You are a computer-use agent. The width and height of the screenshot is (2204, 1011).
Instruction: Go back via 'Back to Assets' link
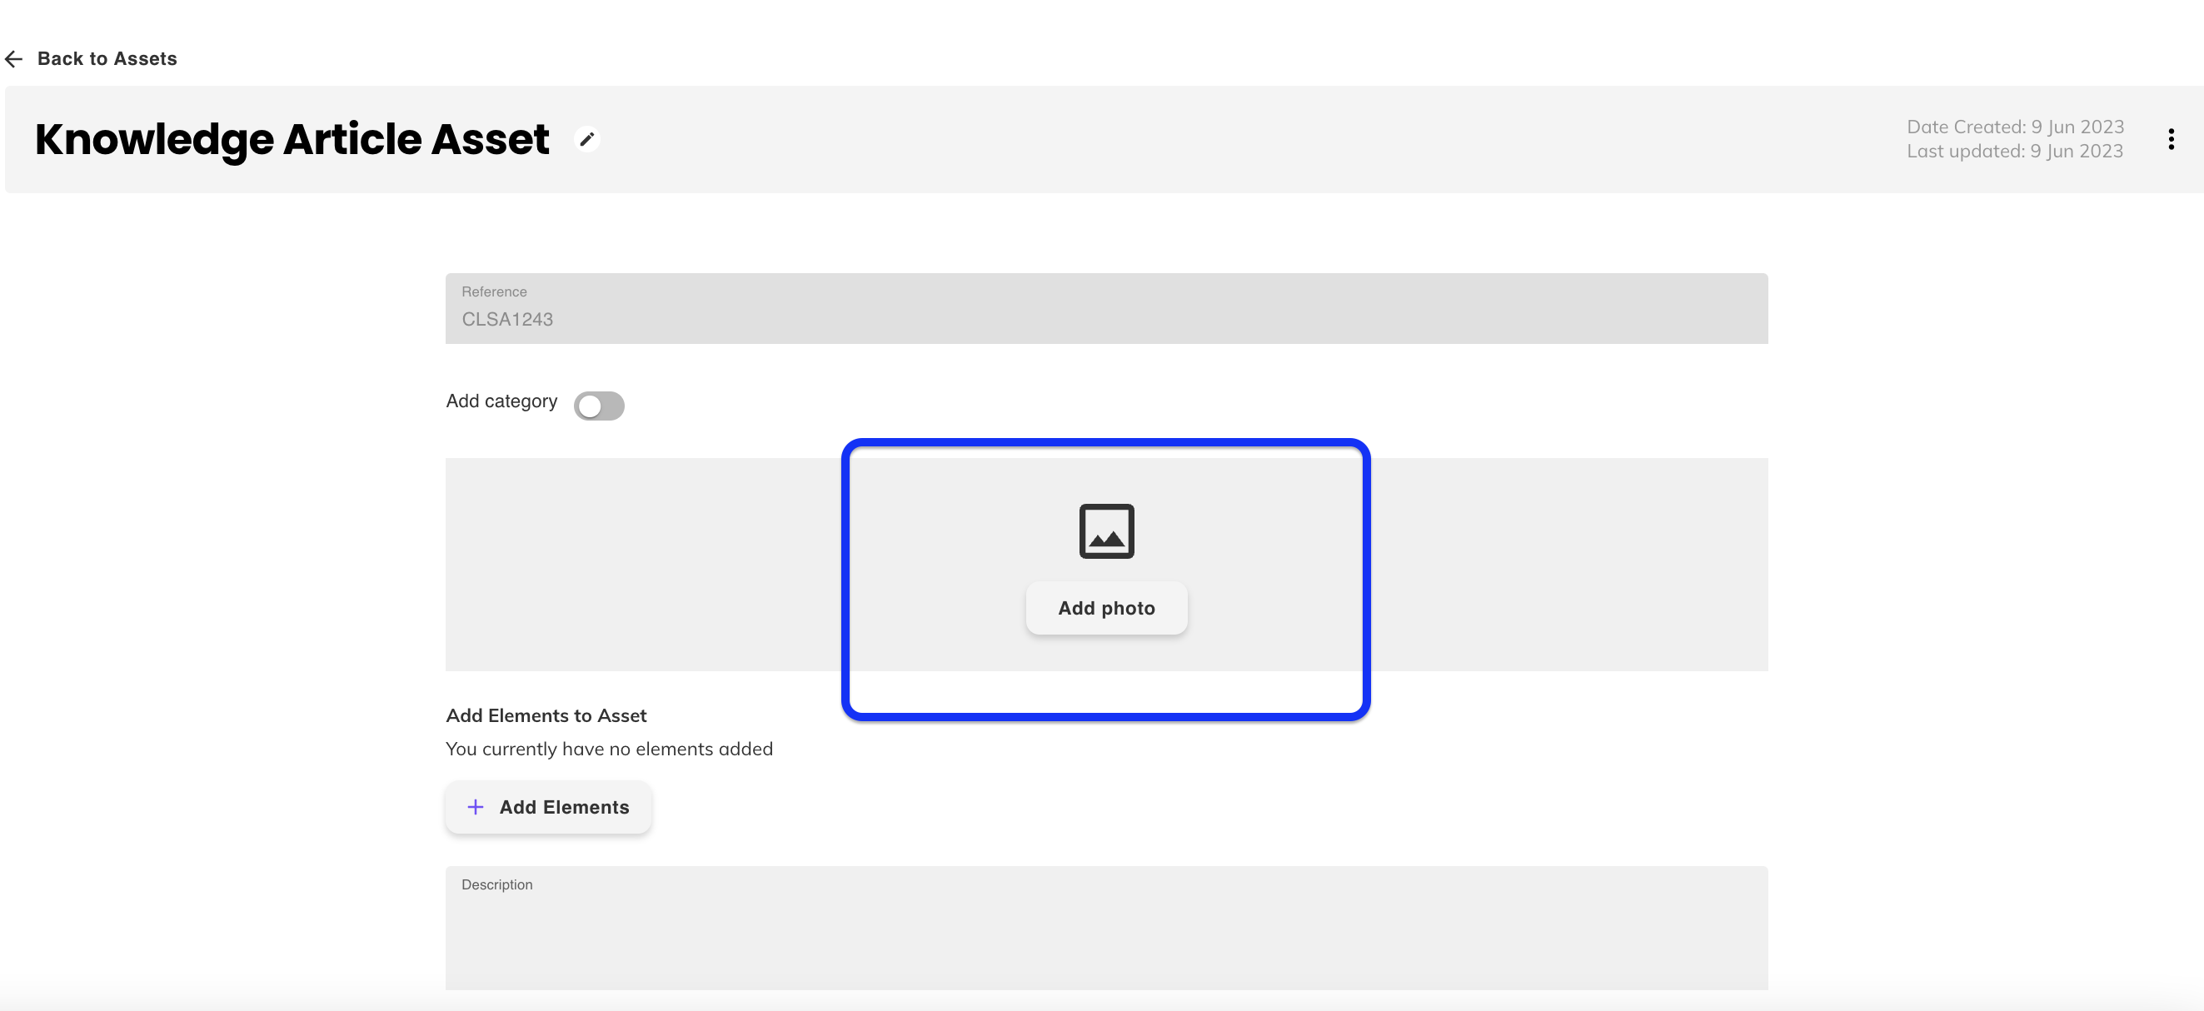point(107,59)
